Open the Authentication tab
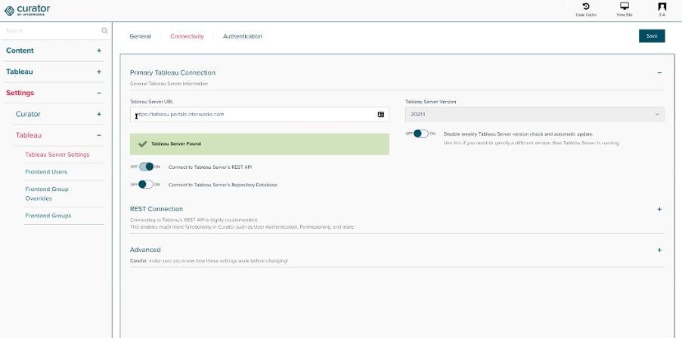 coord(243,36)
